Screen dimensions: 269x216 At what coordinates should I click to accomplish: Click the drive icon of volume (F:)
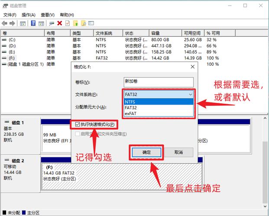pyautogui.click(x=4, y=58)
